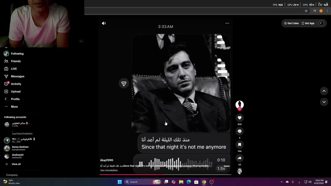This screenshot has width=331, height=186.
Task: Open the Chrome profile M avatar
Action: [321, 11]
